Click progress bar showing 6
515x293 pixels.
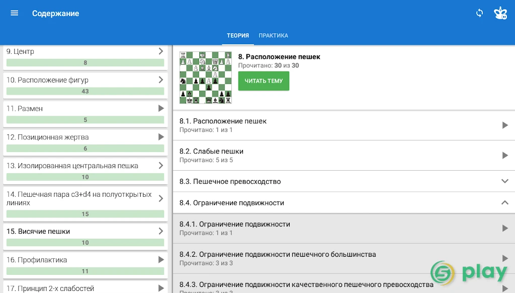pyautogui.click(x=85, y=149)
